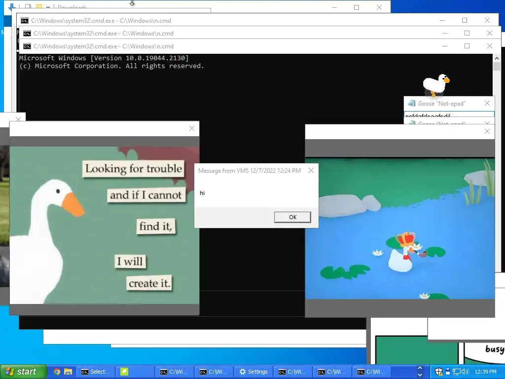
Task: Maximize the frontmost cmd.exe window
Action: point(467,46)
